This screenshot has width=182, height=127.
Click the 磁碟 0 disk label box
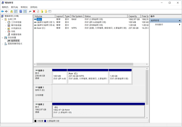pos(43,76)
